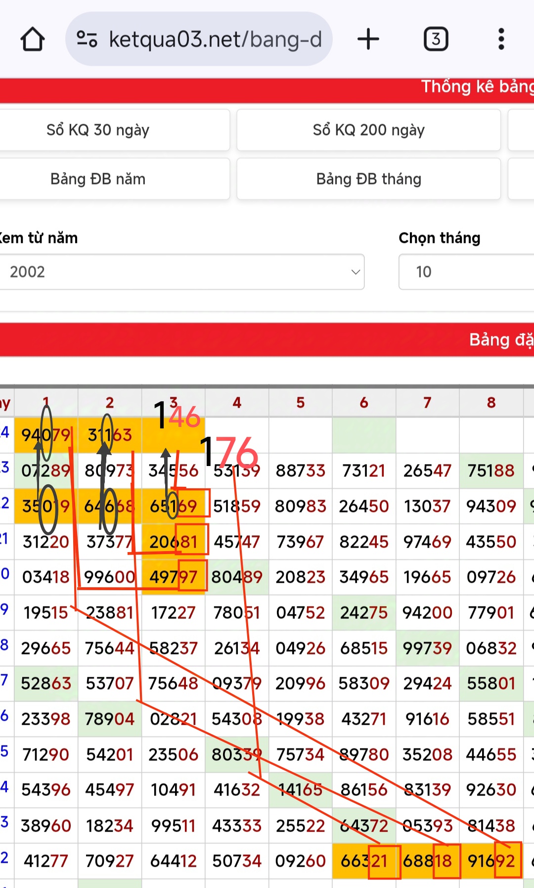The width and height of the screenshot is (534, 888).
Task: Select cell 82245
Action: tap(364, 542)
